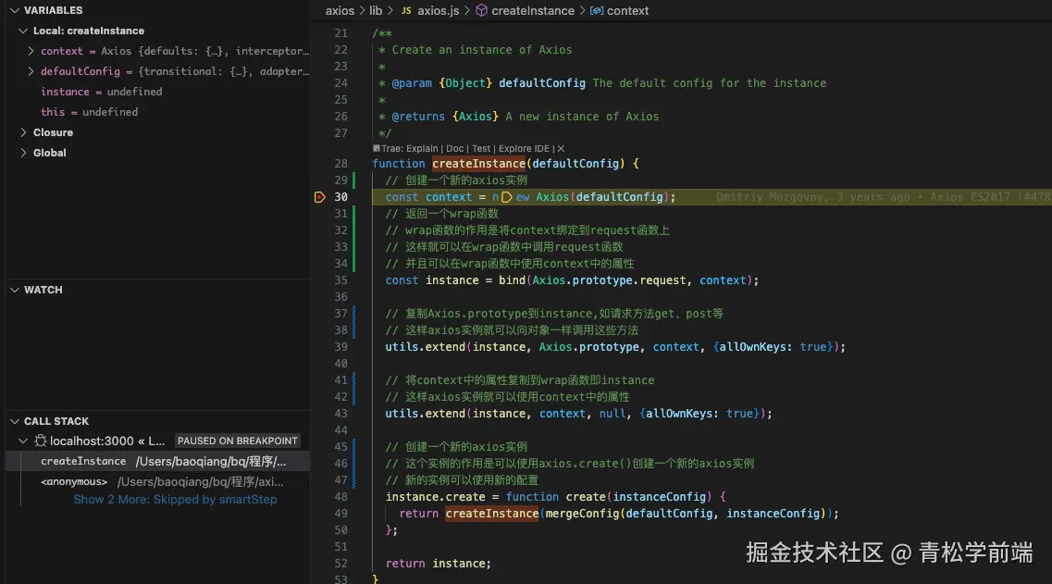Click 'utils.extend' call on line 39
Image resolution: width=1052 pixels, height=584 pixels.
pyautogui.click(x=426, y=347)
